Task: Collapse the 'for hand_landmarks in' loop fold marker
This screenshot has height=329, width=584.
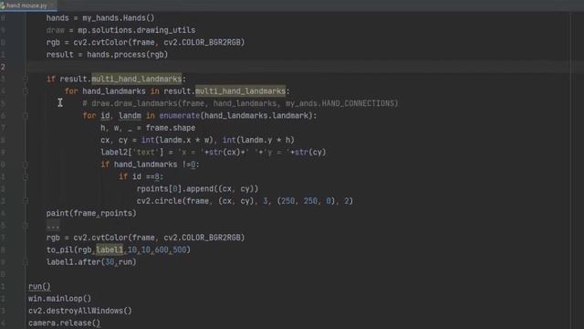Action: coord(26,91)
